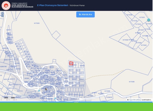Select parcel 6175/93 on the map
The image size is (153, 111).
coord(37,23)
